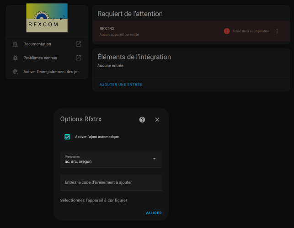Click AJOUTER UNE ENTRÉE button
294x228 pixels.
121,85
